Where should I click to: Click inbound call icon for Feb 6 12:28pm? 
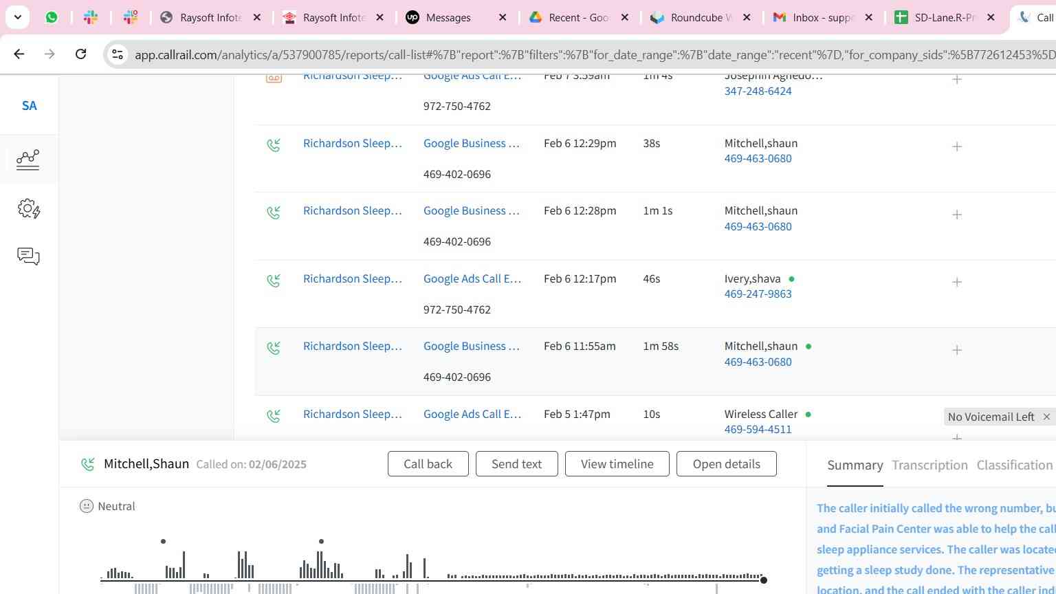pyautogui.click(x=274, y=212)
